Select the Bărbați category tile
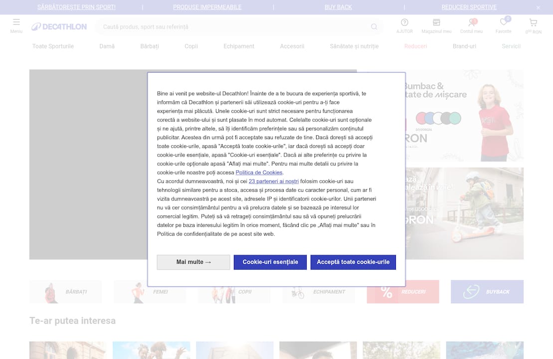This screenshot has width=553, height=359. [x=66, y=292]
